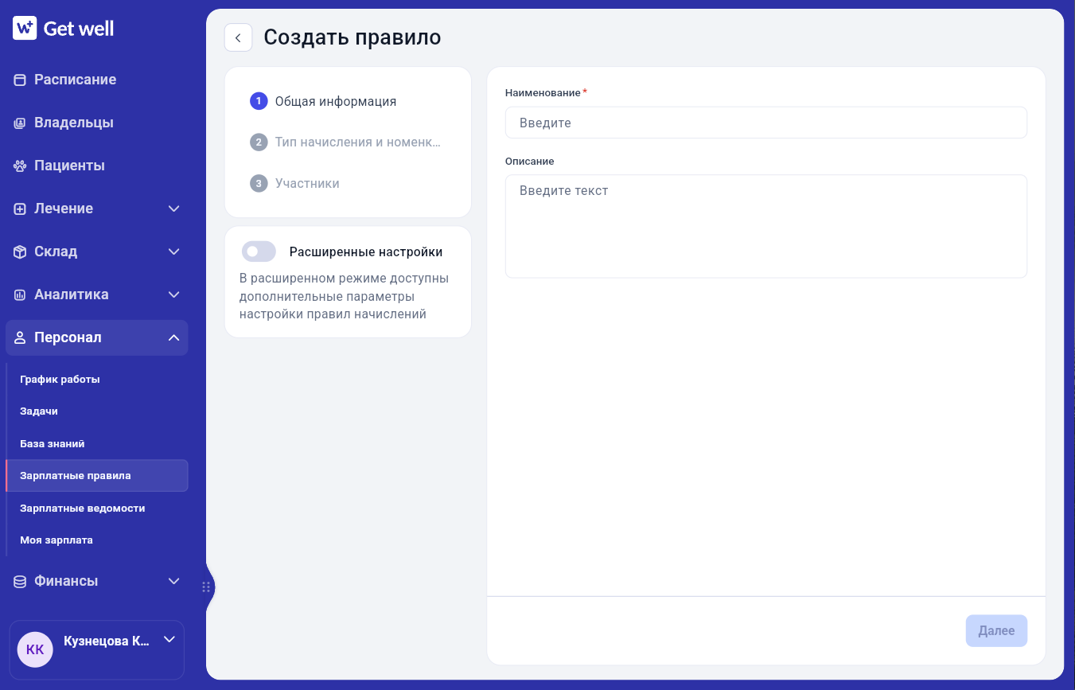1075x690 pixels.
Task: Focus the Описание text area
Action: [766, 226]
